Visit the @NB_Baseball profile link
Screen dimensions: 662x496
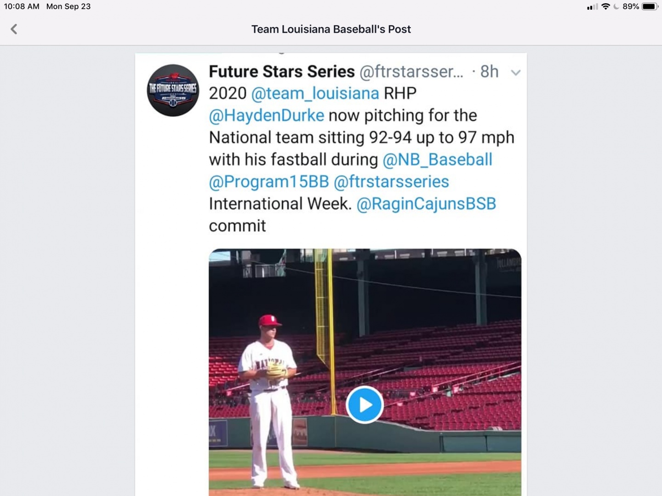click(437, 160)
